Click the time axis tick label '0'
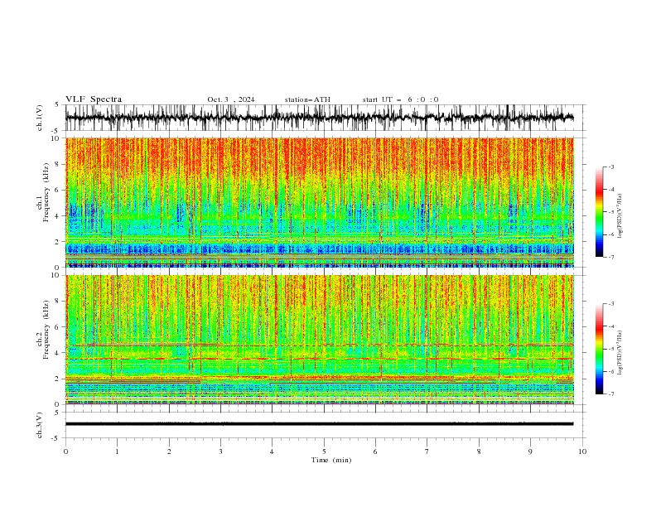 click(x=65, y=451)
